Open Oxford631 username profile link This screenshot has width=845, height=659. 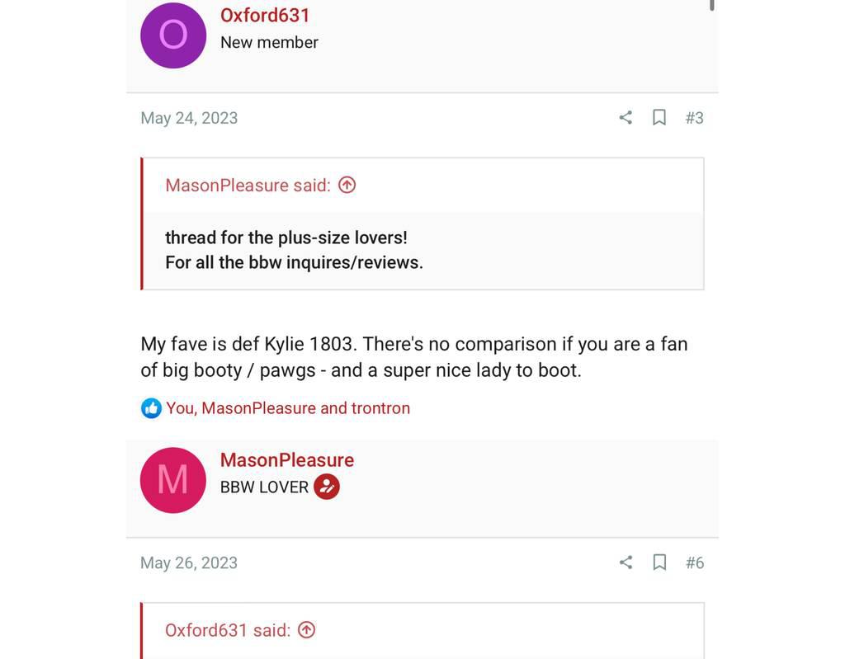click(265, 15)
